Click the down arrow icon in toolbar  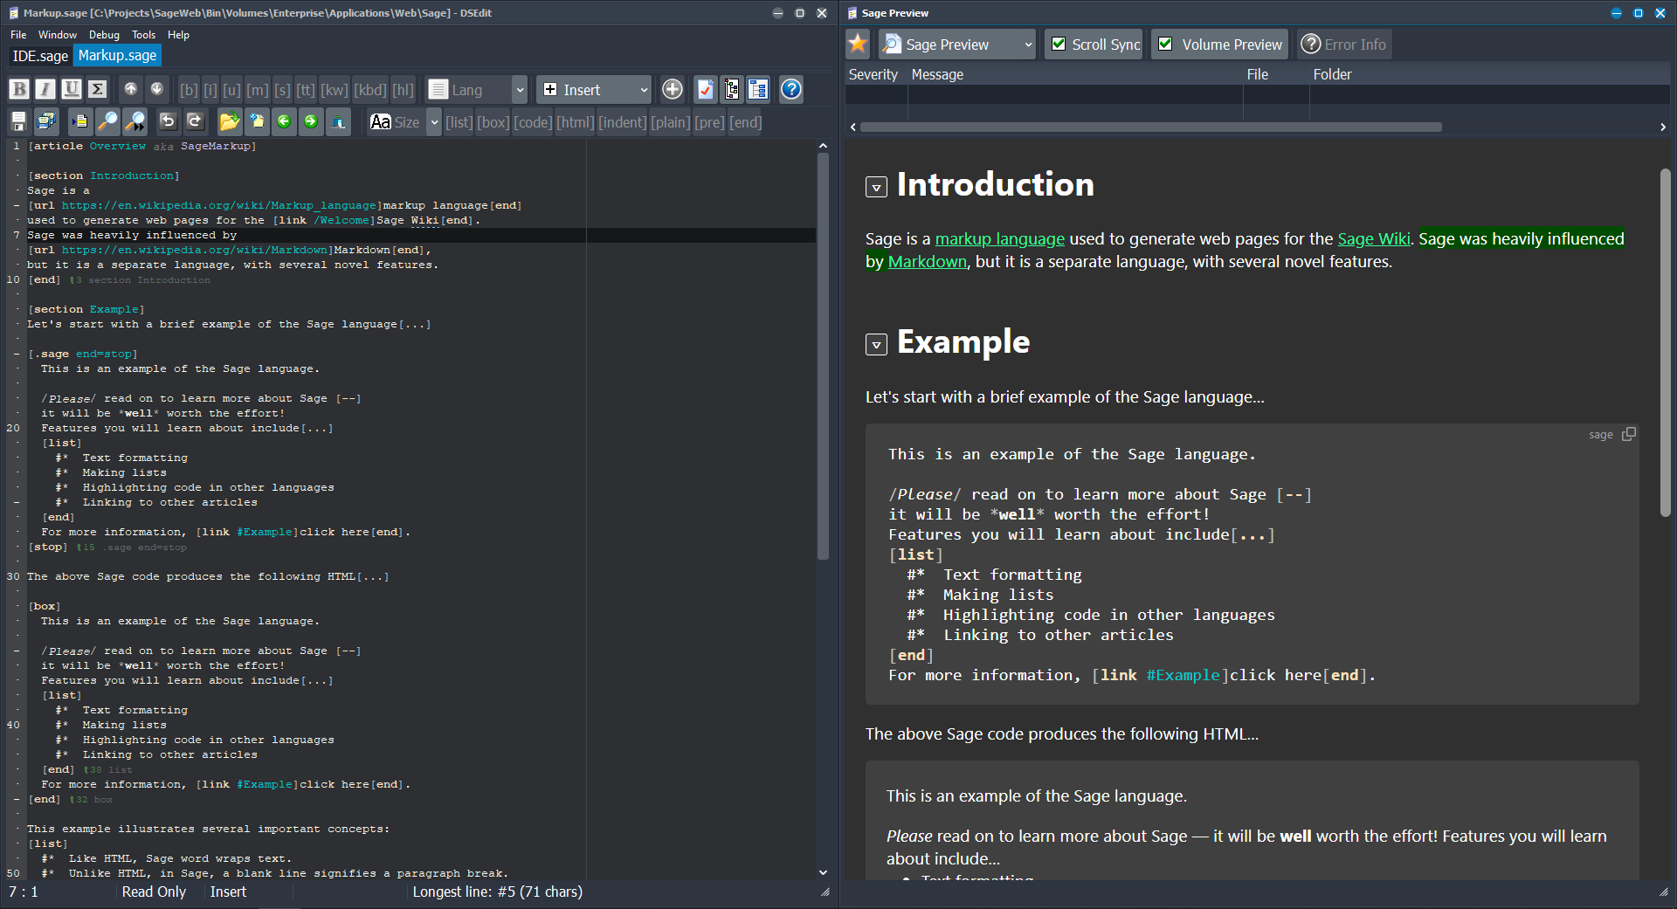tap(157, 89)
